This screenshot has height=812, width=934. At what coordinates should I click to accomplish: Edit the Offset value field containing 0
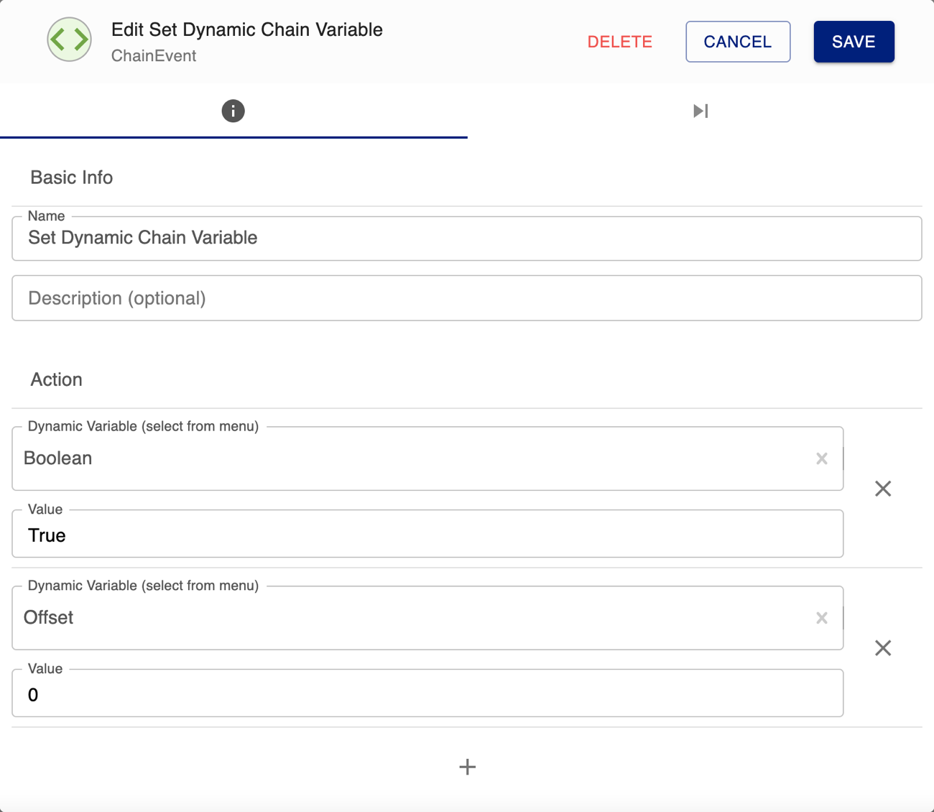427,693
